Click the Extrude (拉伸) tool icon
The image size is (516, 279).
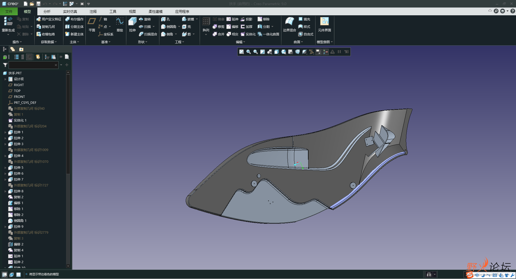(x=132, y=21)
